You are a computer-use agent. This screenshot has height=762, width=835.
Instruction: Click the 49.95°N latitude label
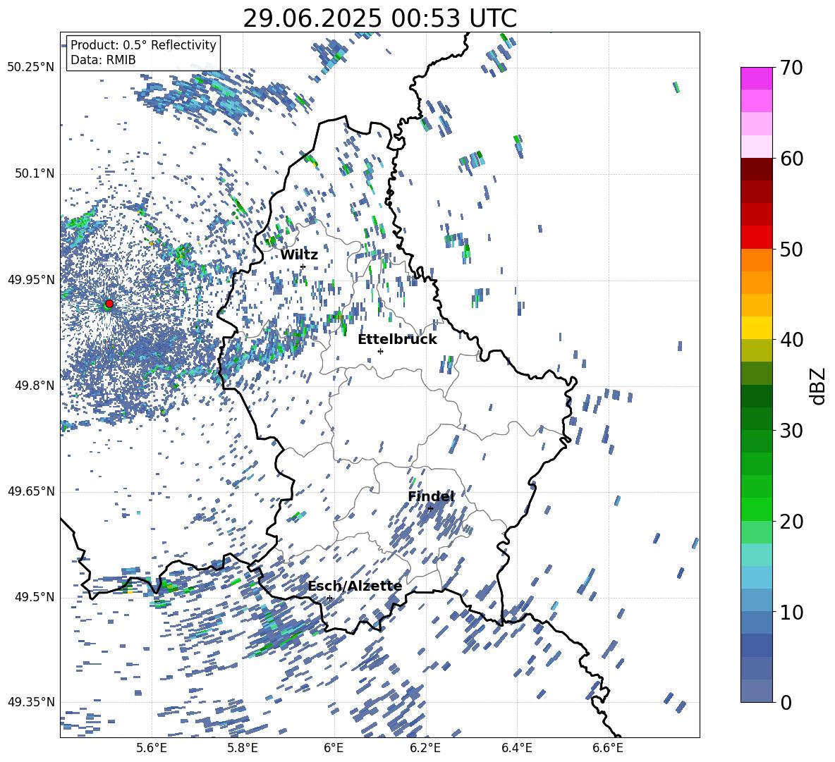31,280
